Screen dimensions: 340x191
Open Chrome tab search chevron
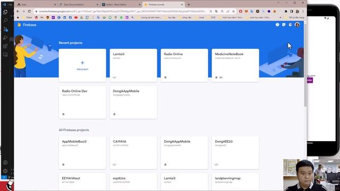click(x=278, y=3)
